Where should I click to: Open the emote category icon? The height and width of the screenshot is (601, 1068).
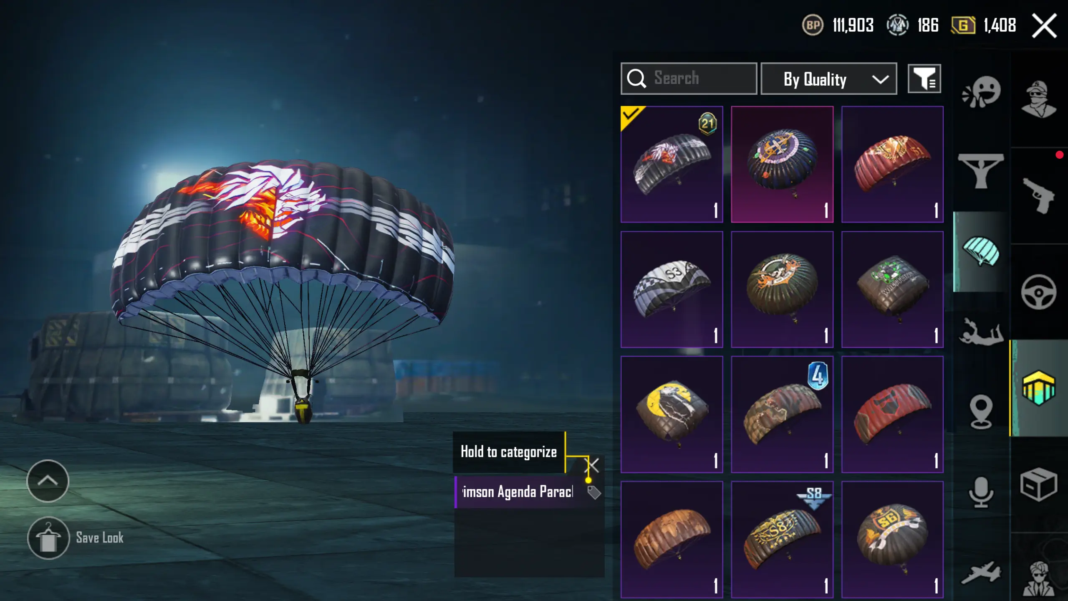coord(981,92)
